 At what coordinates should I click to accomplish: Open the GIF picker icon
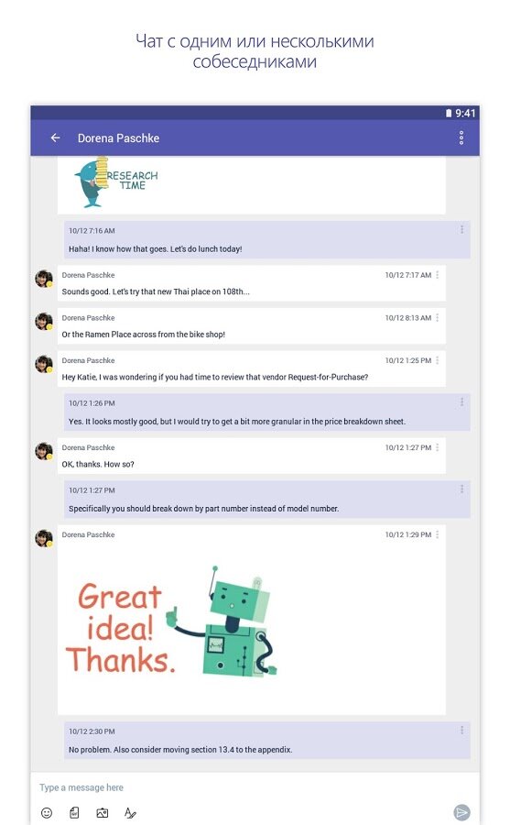pos(75,812)
